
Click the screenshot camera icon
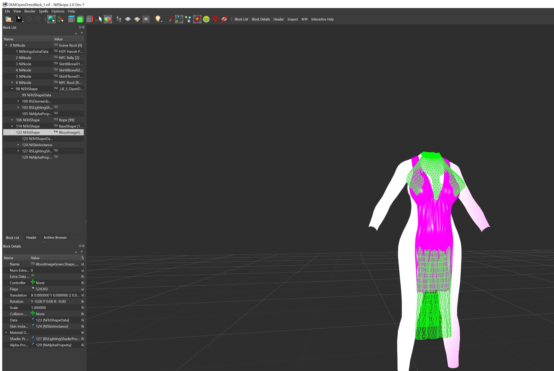146,19
